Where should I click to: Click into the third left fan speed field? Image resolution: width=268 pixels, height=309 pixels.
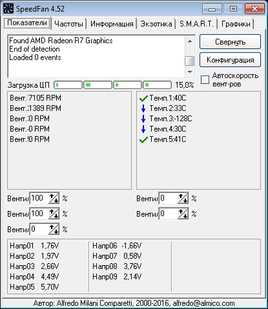[x=39, y=229]
